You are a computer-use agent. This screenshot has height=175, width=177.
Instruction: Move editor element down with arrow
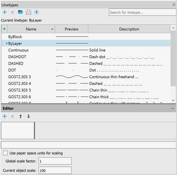coord(29,116)
